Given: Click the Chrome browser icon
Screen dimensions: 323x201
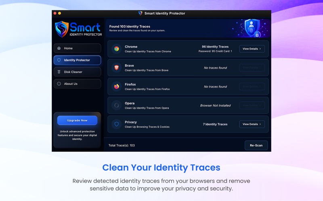Looking at the screenshot, I should [117, 49].
